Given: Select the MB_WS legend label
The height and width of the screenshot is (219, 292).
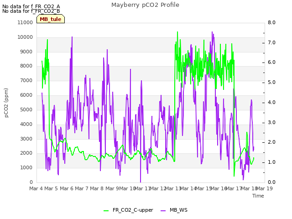Looking at the screenshot, I should click(x=178, y=210).
